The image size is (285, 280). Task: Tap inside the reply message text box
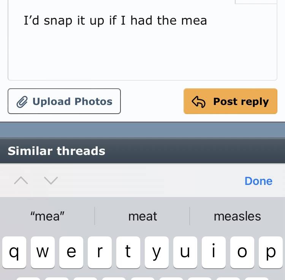(x=142, y=45)
